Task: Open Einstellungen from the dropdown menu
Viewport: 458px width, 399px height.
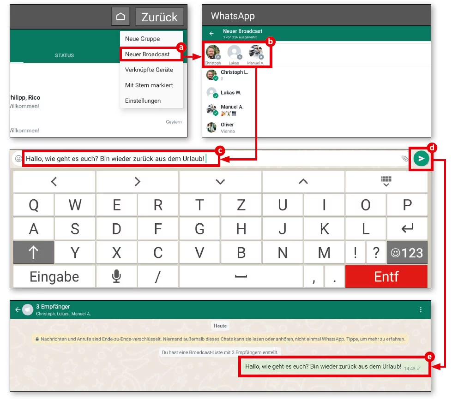Action: pos(143,101)
